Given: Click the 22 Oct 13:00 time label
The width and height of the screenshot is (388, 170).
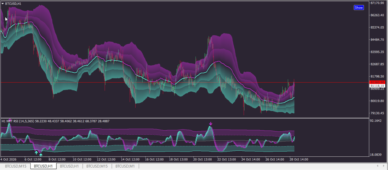Looking at the screenshot, I should (x=227, y=159).
